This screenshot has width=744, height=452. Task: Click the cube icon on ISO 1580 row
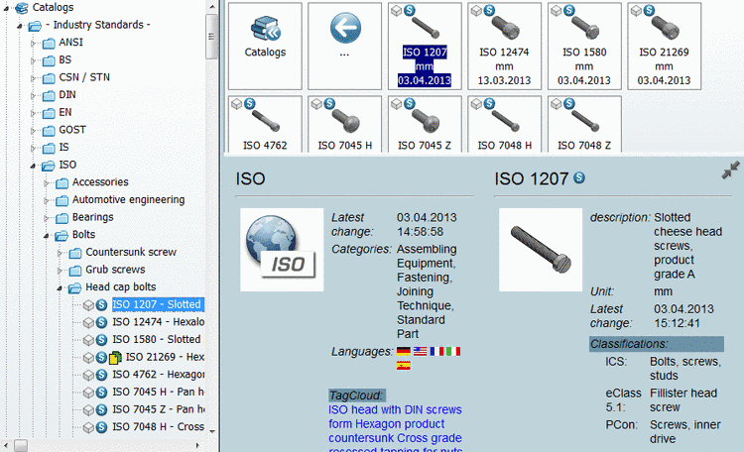coord(88,340)
